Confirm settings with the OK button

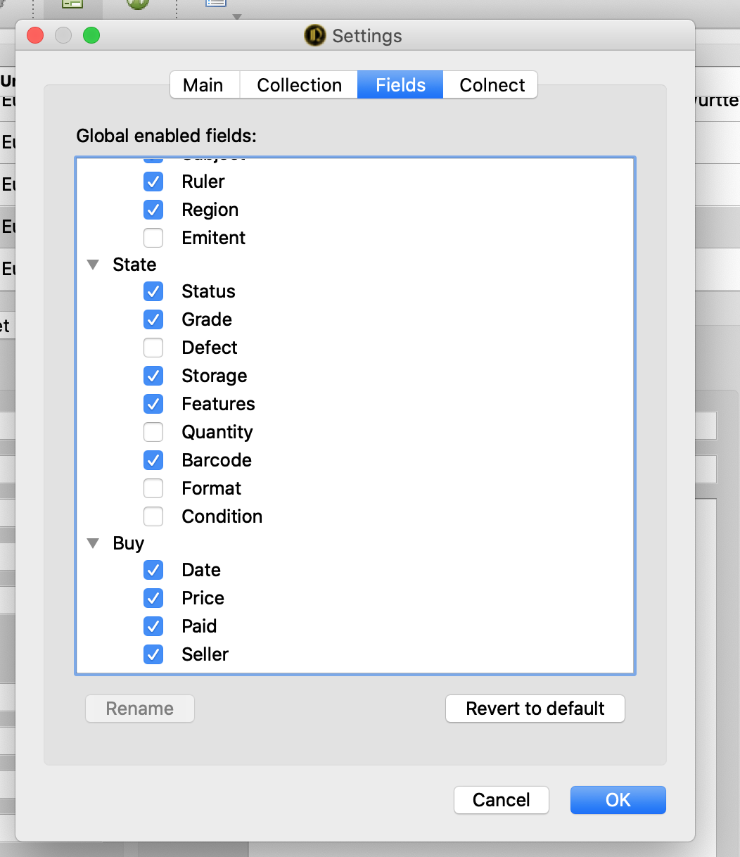618,800
